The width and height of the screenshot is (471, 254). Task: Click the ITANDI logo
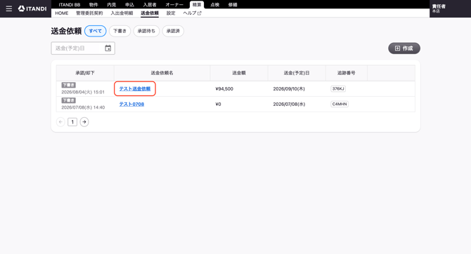click(32, 8)
